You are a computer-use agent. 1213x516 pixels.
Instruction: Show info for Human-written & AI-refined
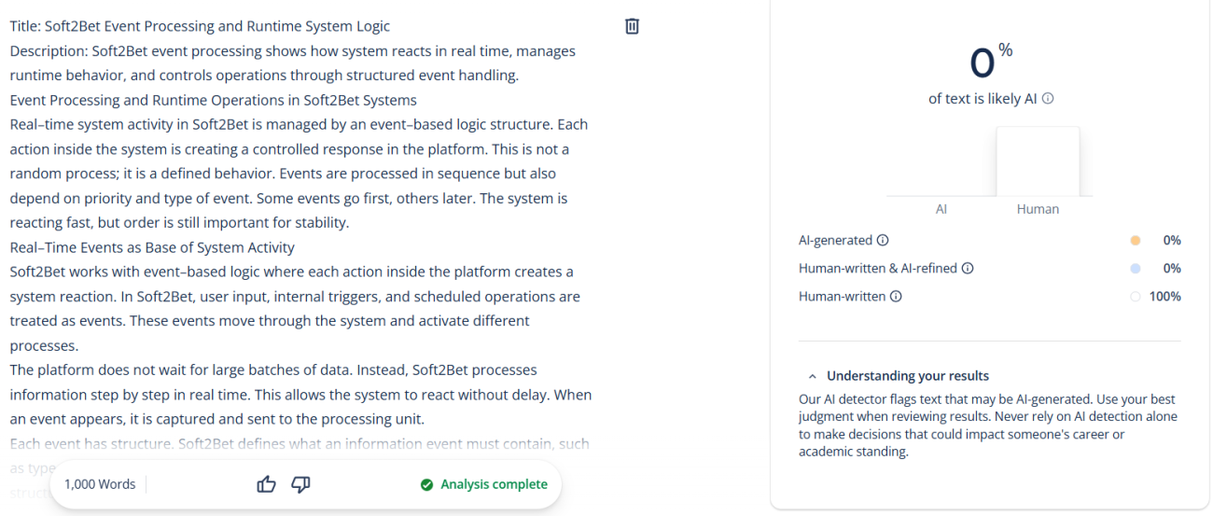[x=968, y=269]
